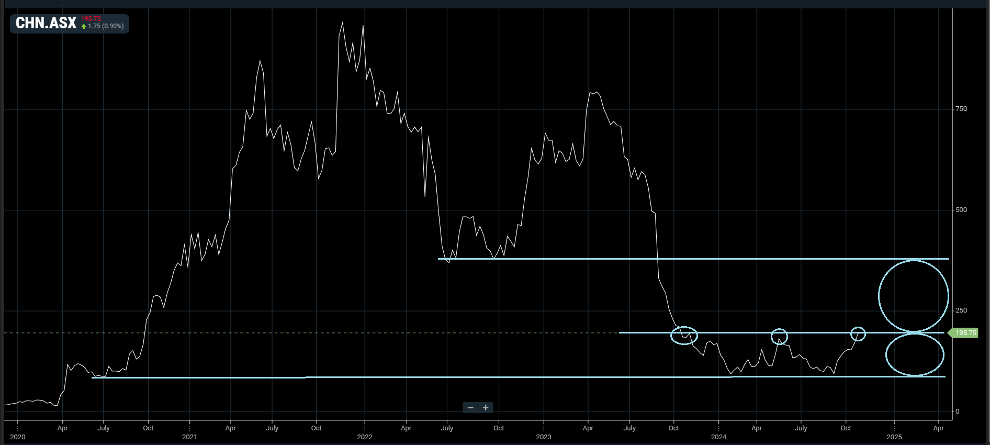Click the 500 price axis label
This screenshot has height=445, width=990.
[961, 210]
